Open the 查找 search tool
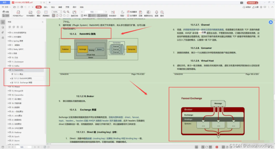Image resolution: width=276 pixels, height=150 pixels. 162,13
